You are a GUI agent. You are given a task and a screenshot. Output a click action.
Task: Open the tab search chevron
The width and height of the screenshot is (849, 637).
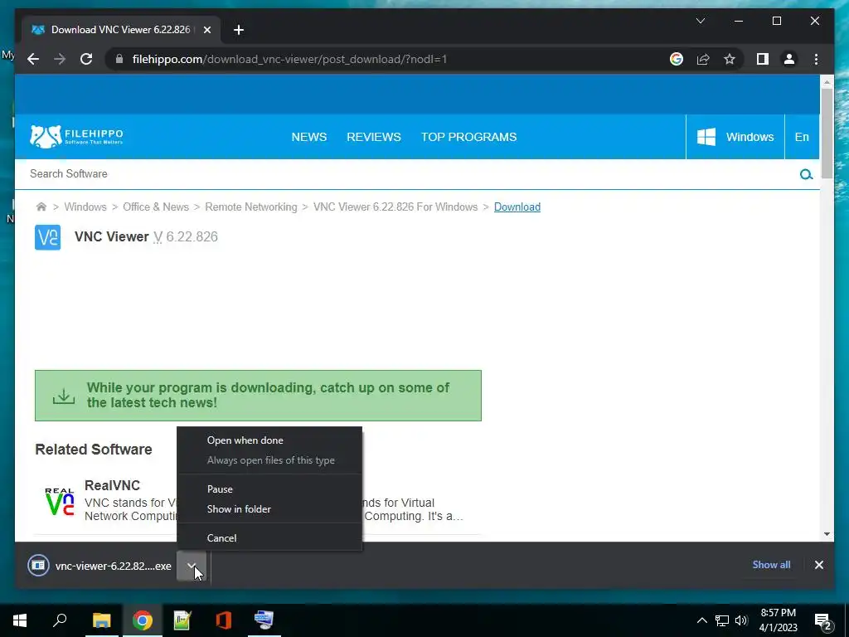(700, 21)
